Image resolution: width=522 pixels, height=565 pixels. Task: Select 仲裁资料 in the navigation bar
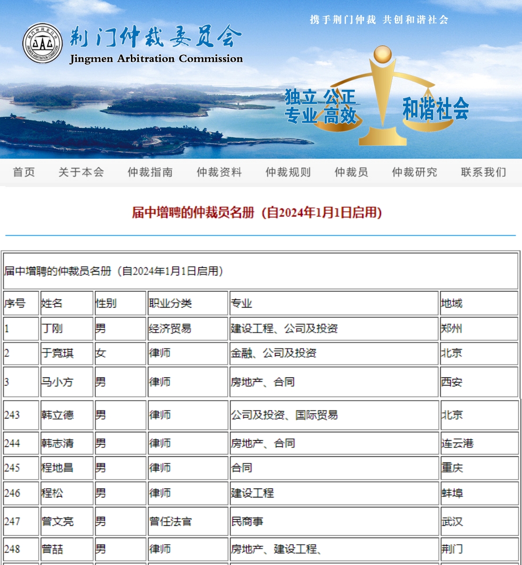coord(219,172)
